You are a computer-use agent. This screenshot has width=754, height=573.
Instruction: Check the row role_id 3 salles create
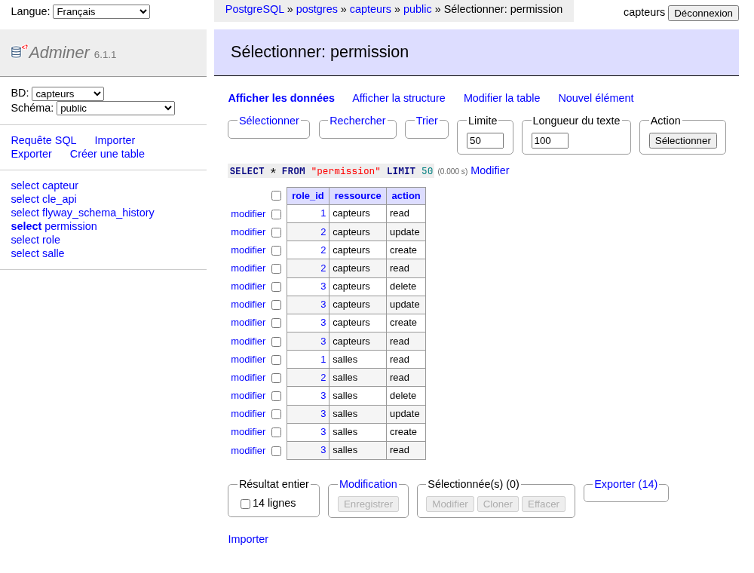[x=276, y=433]
